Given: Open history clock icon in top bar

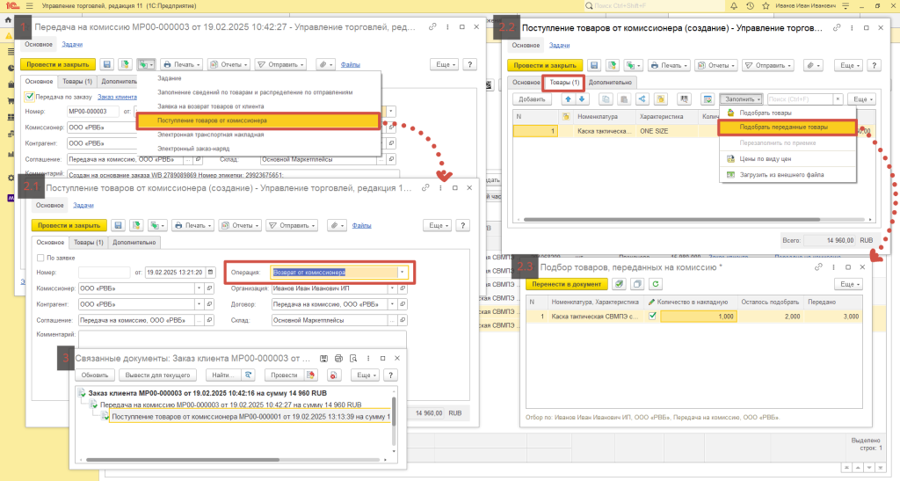Looking at the screenshot, I should pos(750,6).
